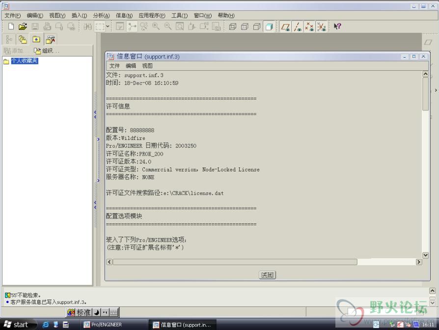
Task: Click the dashed selection box tool
Action: (100, 27)
